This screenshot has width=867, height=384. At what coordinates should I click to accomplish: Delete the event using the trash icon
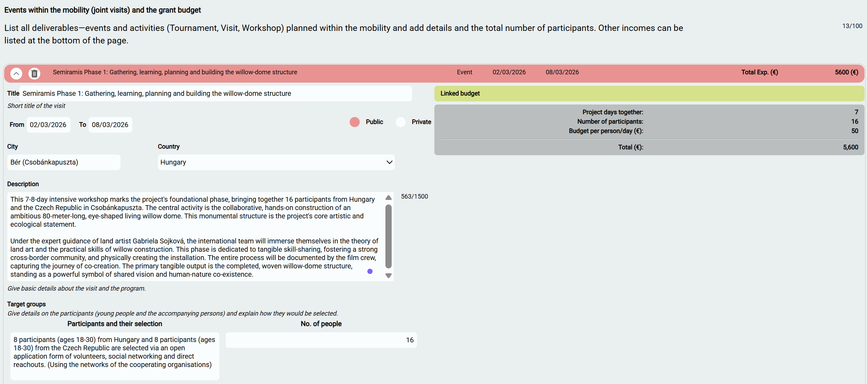coord(34,73)
